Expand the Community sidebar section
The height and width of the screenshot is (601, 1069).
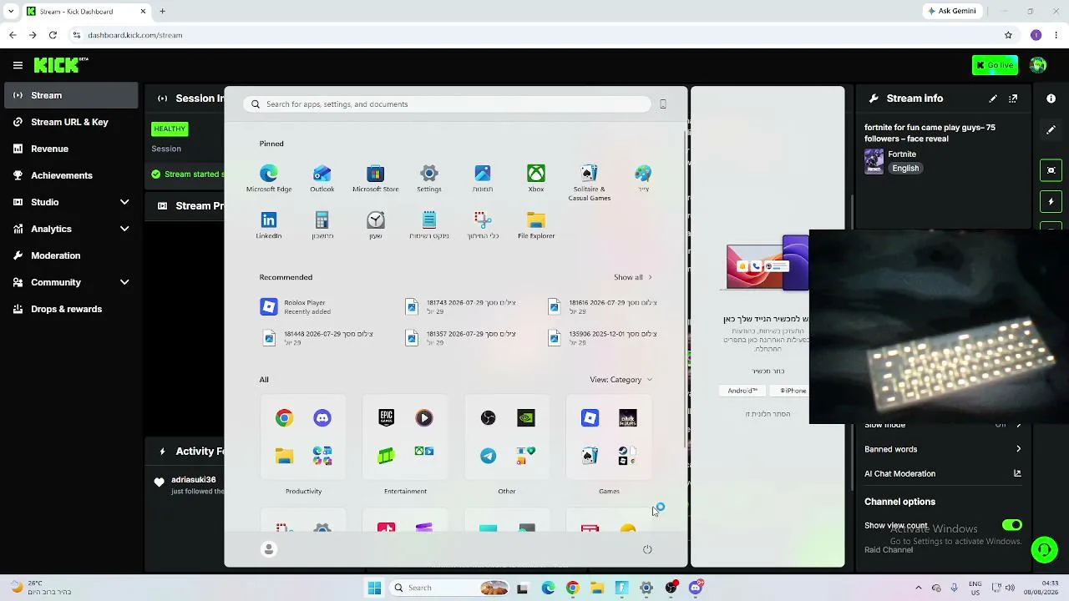(x=124, y=282)
